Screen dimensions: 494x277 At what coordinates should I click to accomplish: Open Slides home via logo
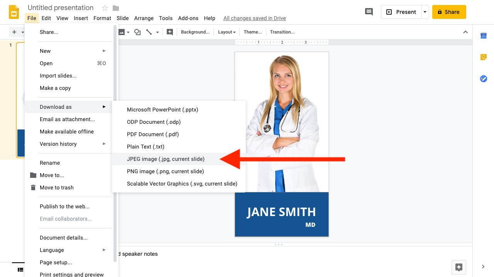(x=14, y=12)
